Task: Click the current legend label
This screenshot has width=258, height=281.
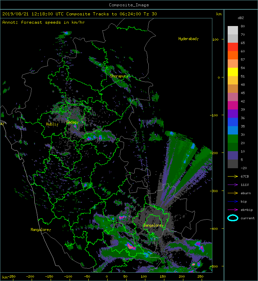Action: pos(248,218)
